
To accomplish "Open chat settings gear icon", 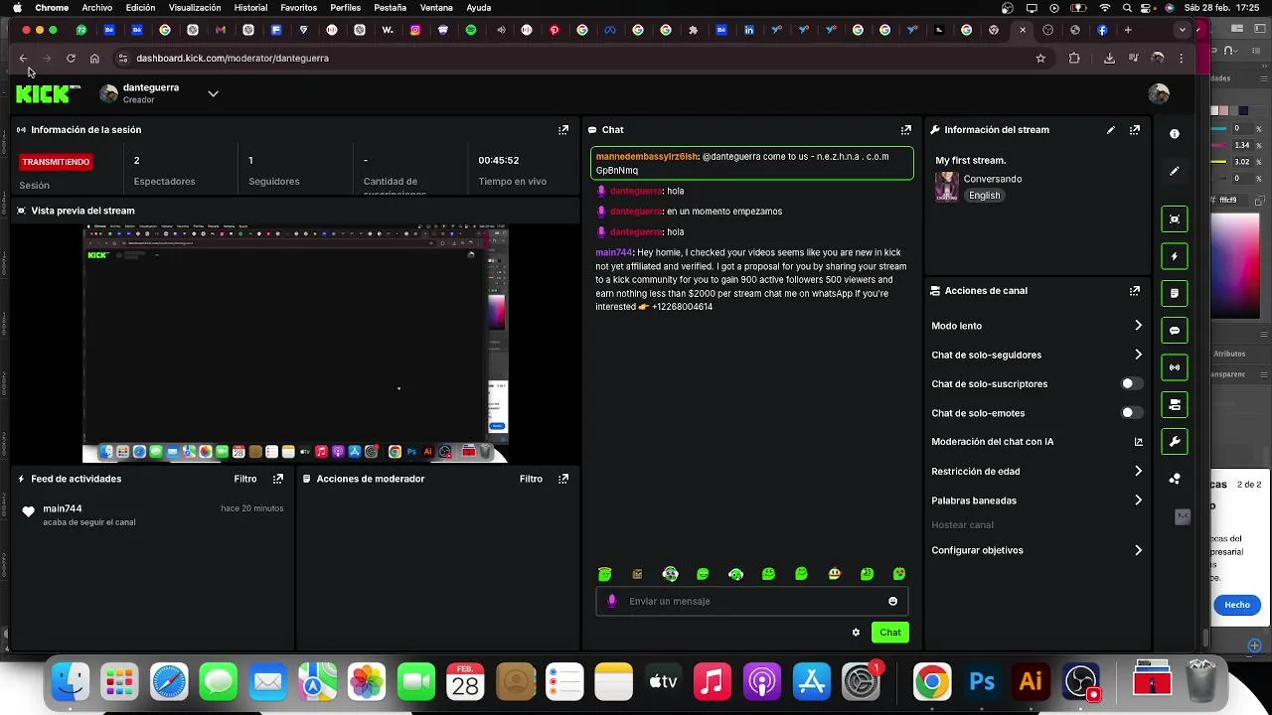I will pos(856,633).
